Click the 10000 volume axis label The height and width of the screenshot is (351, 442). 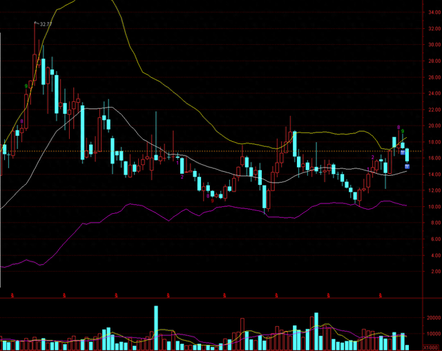click(x=434, y=334)
